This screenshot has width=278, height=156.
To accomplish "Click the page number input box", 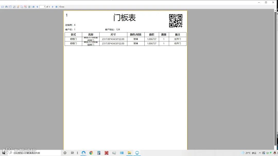I will click(42, 7).
